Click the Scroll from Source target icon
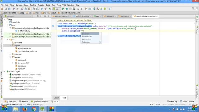 pos(38,16)
